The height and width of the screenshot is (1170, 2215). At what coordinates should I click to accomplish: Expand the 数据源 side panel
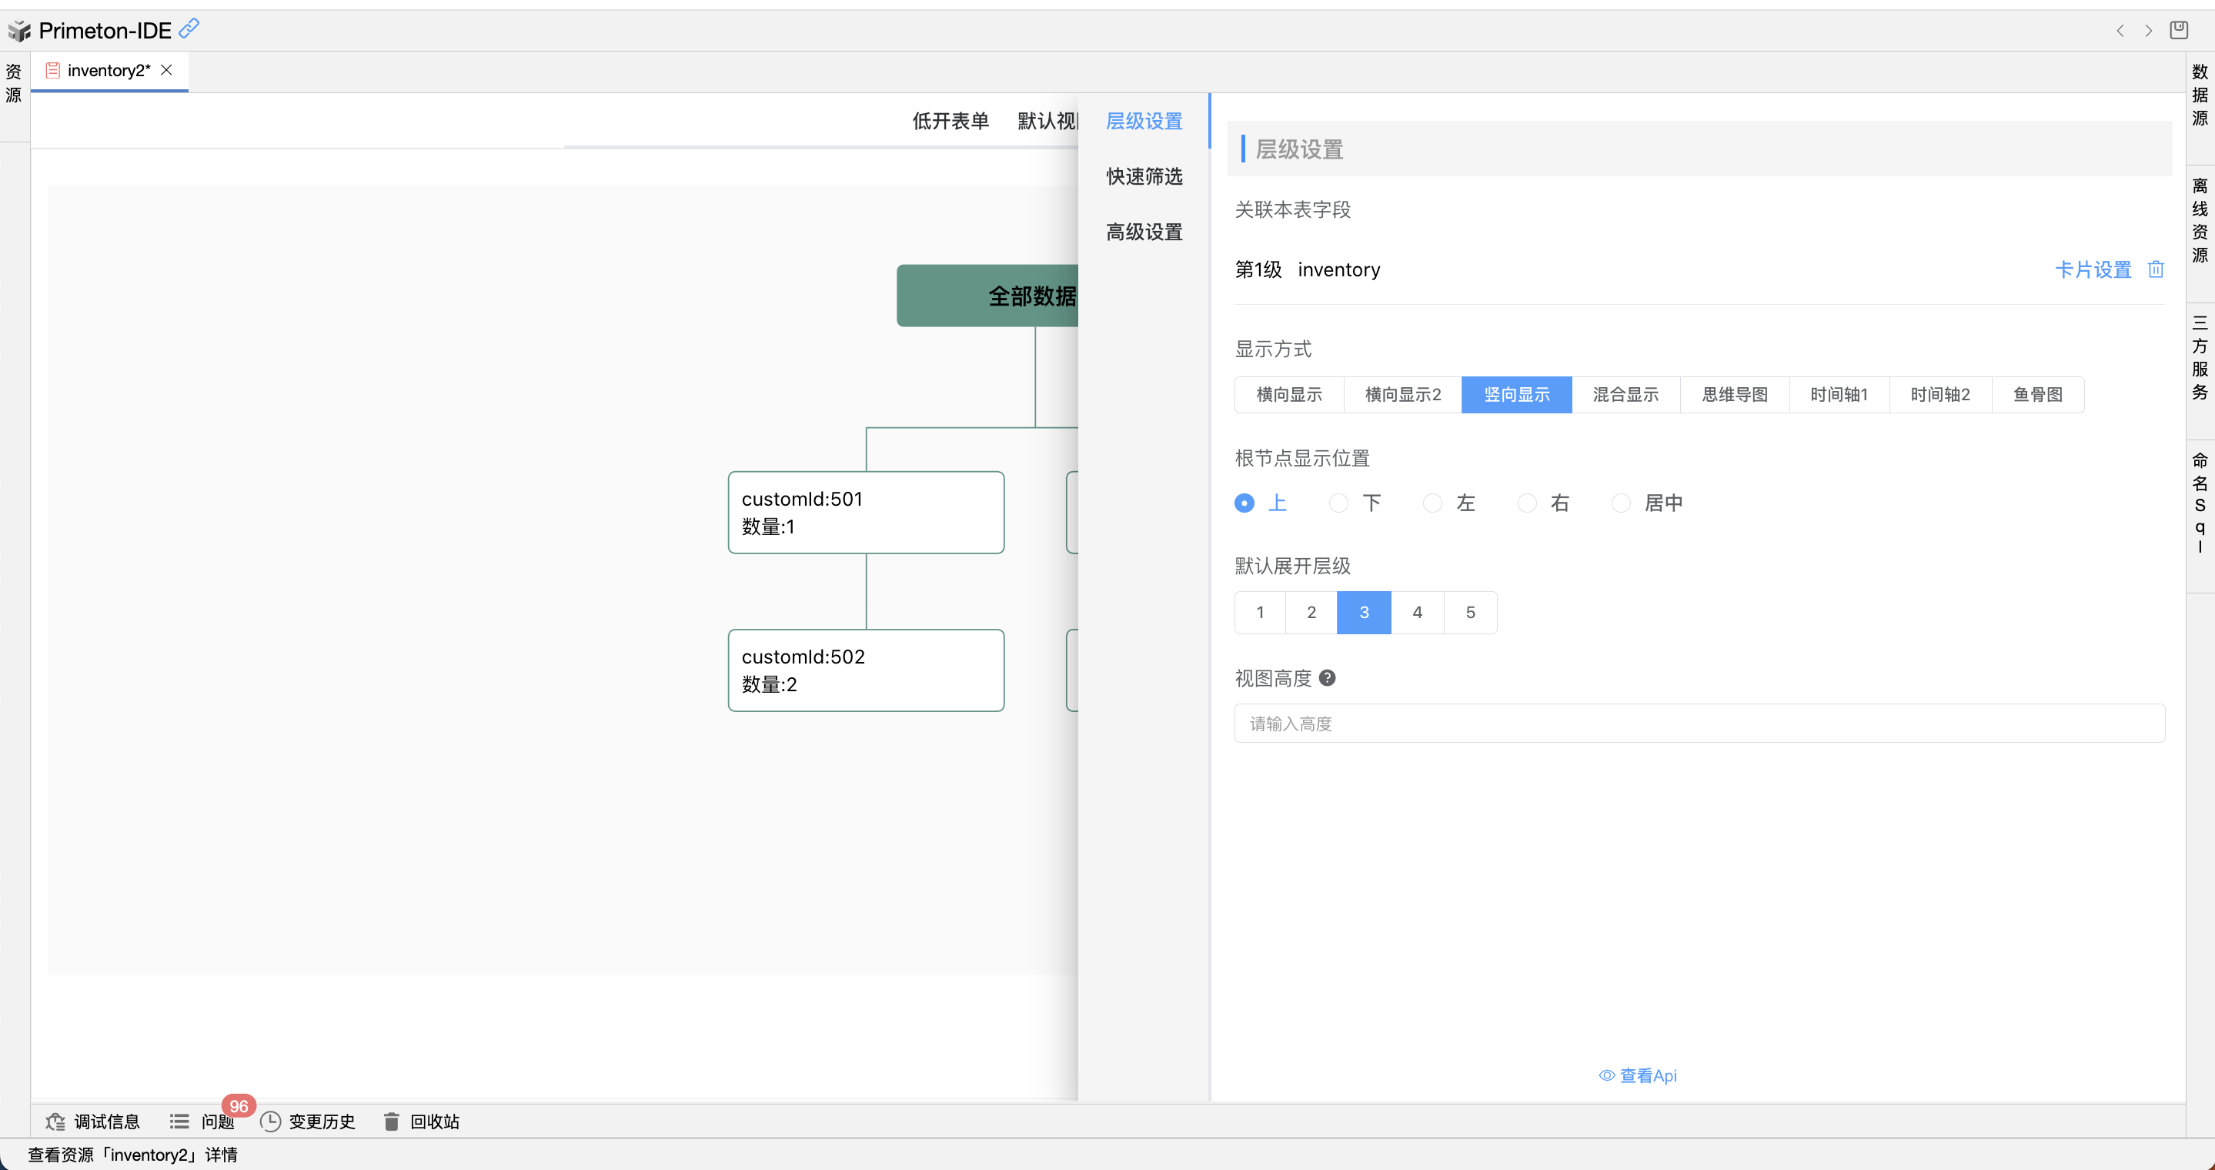point(2200,95)
